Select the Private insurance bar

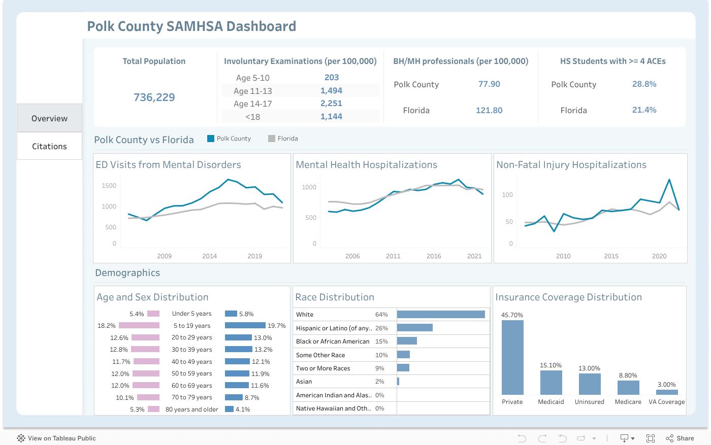point(512,357)
